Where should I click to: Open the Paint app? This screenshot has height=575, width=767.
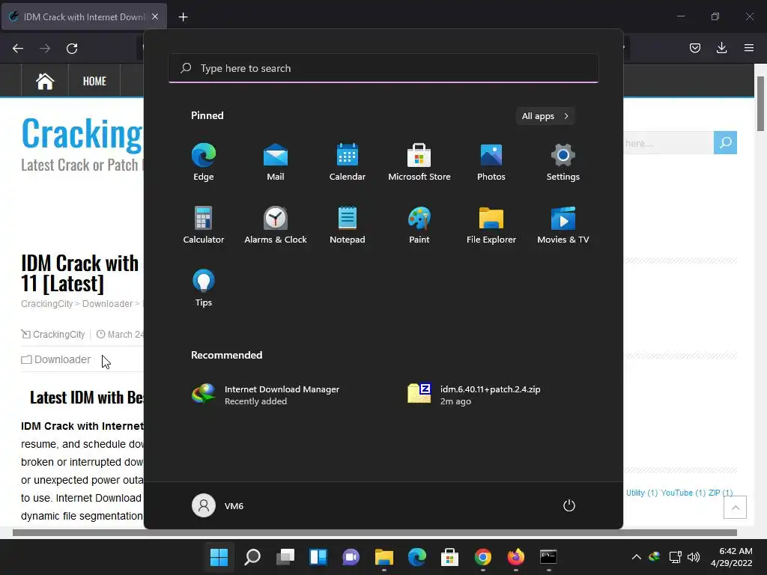tap(419, 225)
